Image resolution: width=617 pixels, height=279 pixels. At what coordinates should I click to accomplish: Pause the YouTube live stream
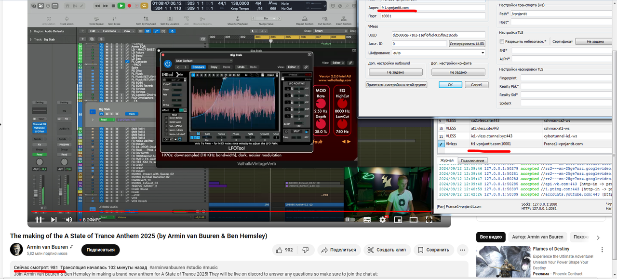point(39,220)
